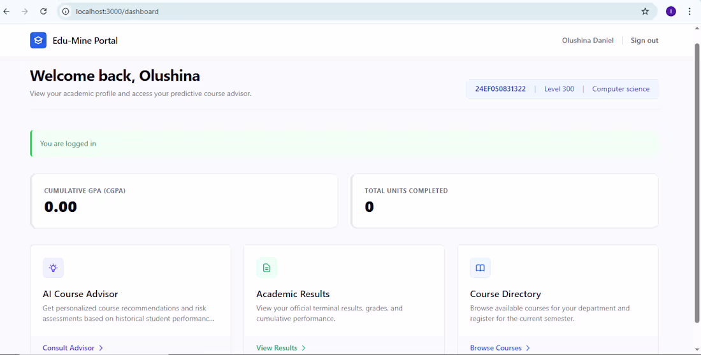The height and width of the screenshot is (355, 701).
Task: Click the chevron beside Browse Courses
Action: 528,348
